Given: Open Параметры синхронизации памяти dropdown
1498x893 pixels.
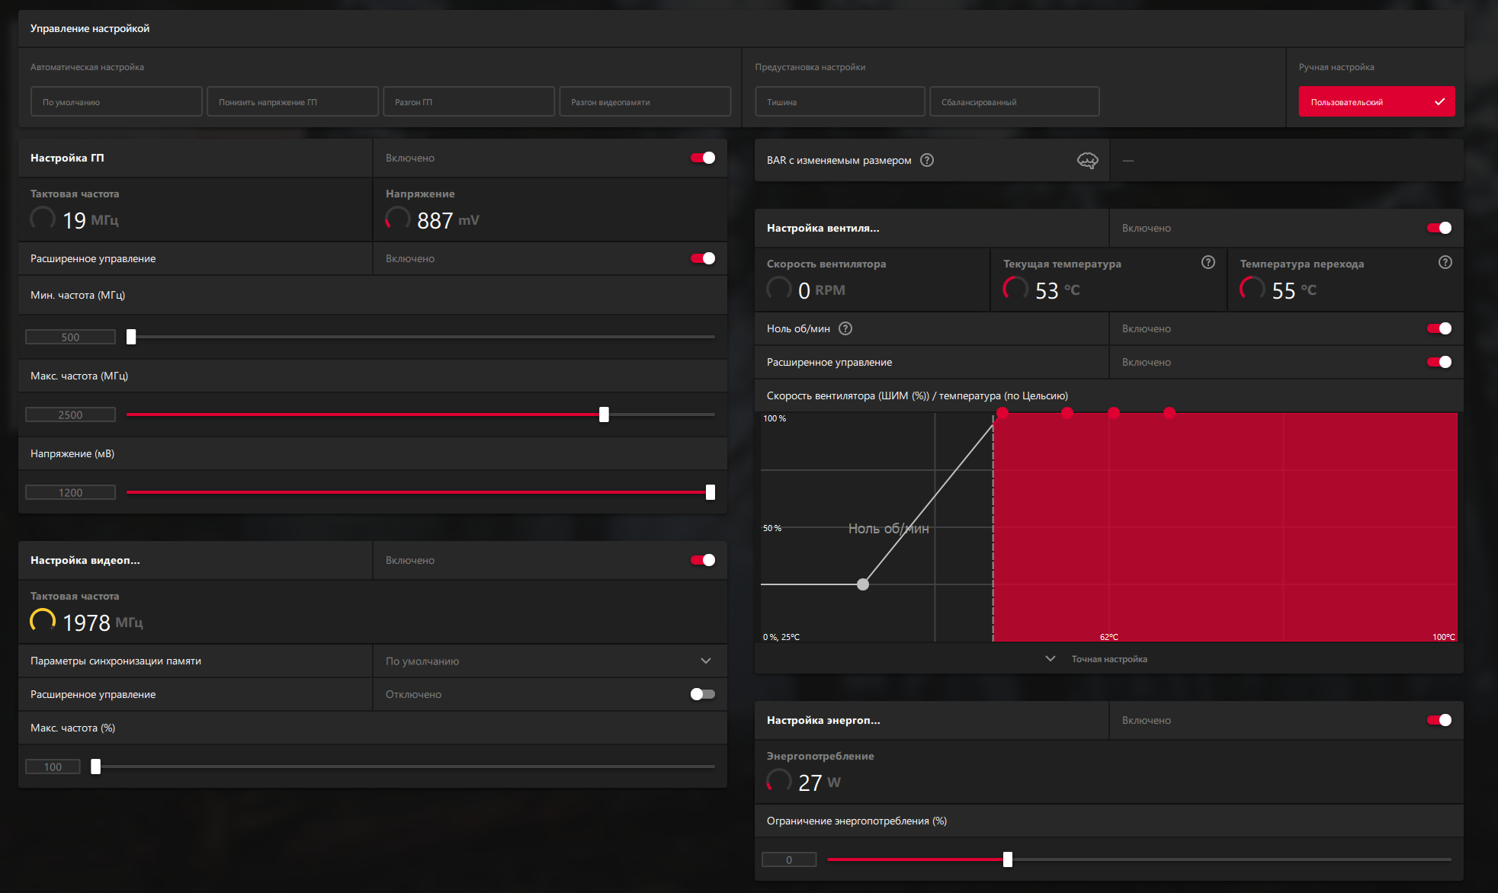Looking at the screenshot, I should coord(549,661).
